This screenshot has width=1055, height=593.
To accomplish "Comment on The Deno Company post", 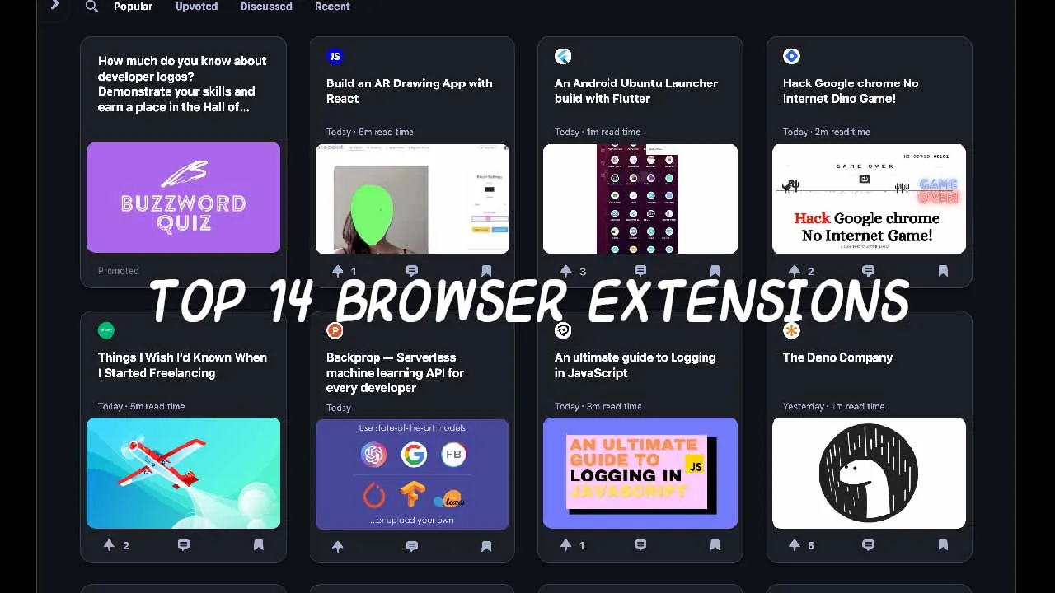I will tap(868, 545).
